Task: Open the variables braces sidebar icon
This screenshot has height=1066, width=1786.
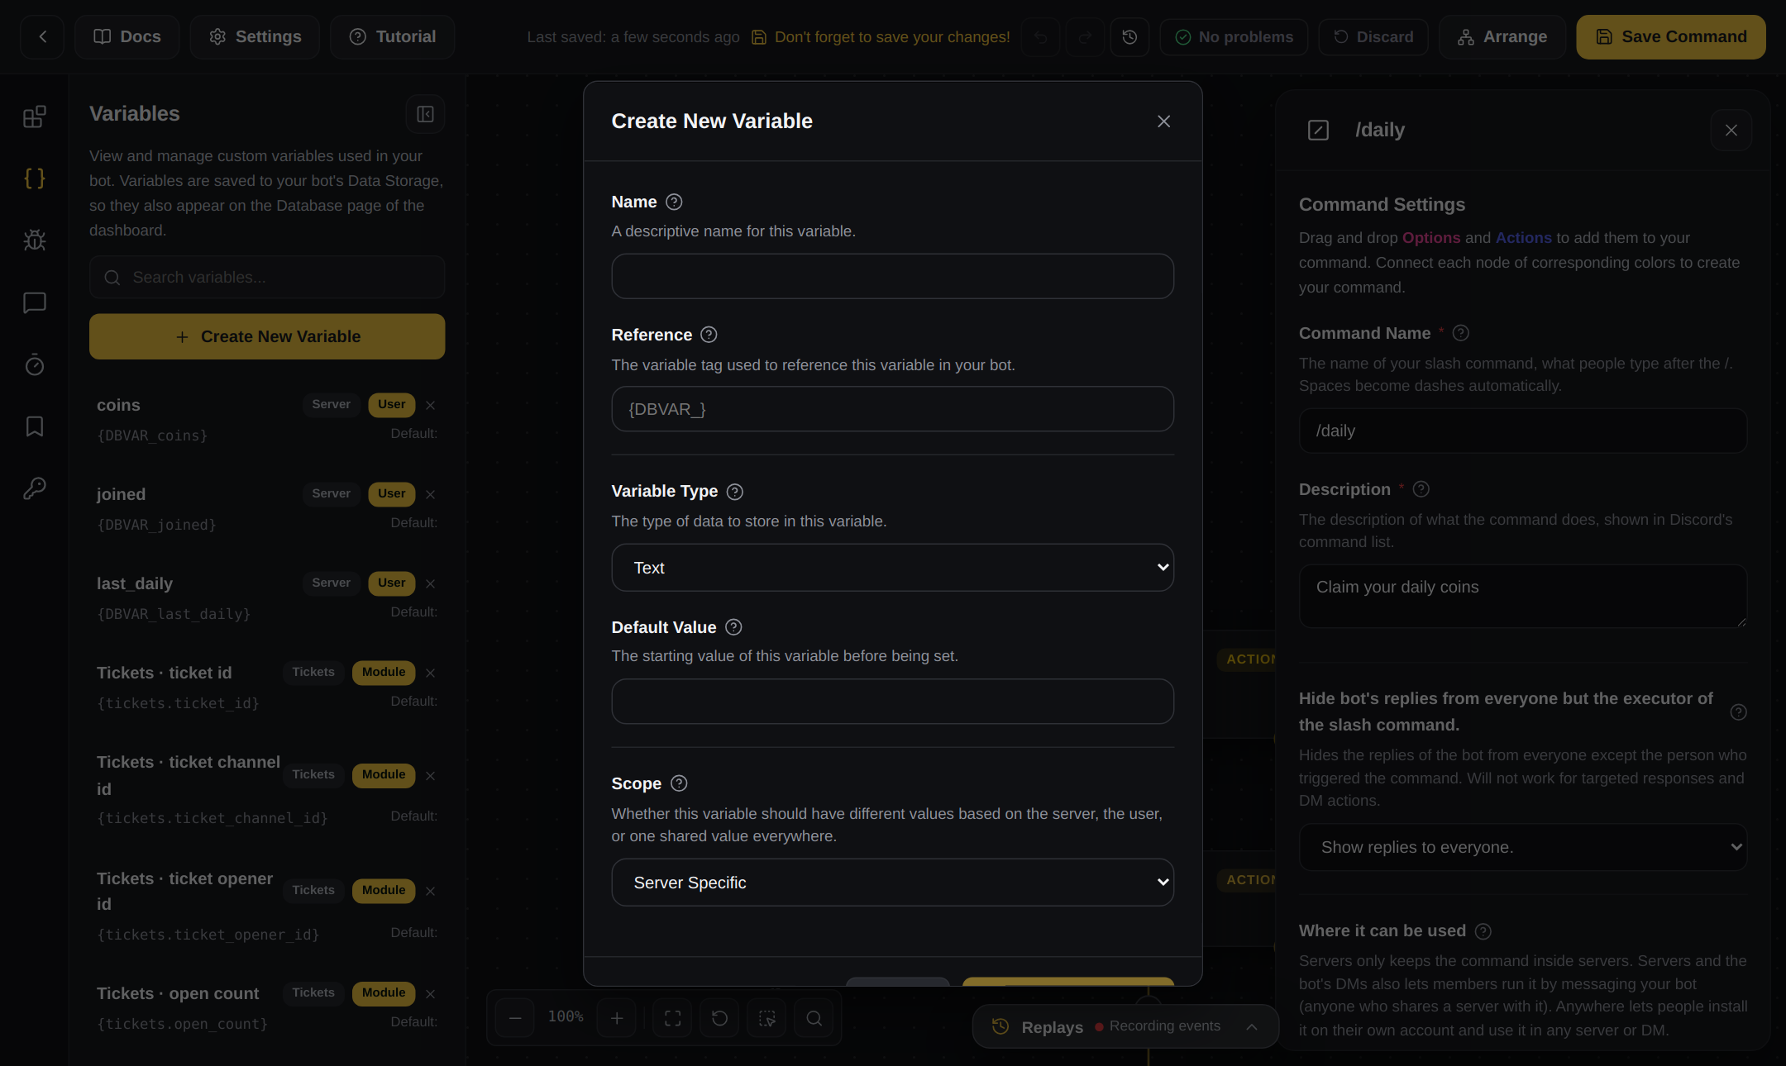Action: click(35, 178)
